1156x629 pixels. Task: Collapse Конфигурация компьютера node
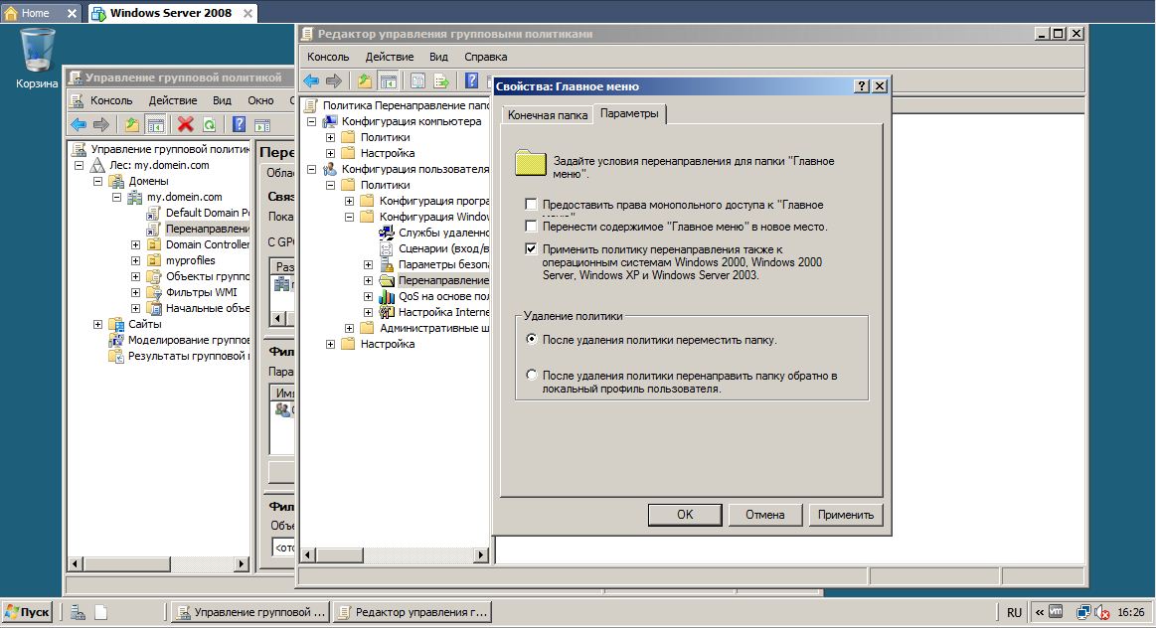tap(311, 121)
